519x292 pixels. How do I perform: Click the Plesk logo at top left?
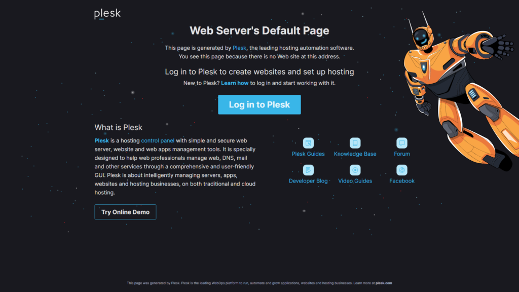pyautogui.click(x=107, y=14)
